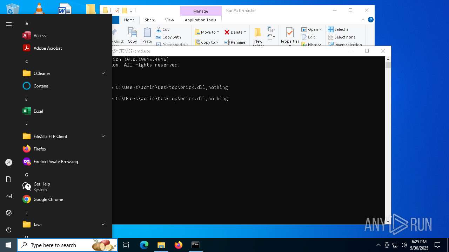Open the notification center
The image size is (449, 252).
pos(437,245)
